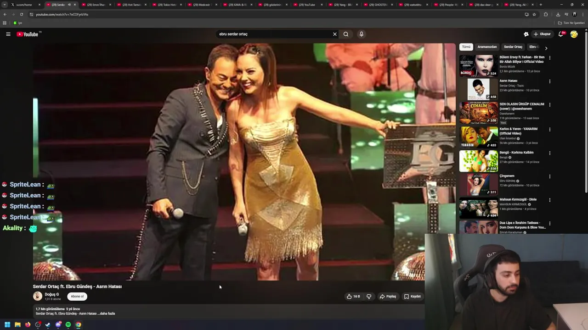Open the notifications bell

pyautogui.click(x=561, y=34)
